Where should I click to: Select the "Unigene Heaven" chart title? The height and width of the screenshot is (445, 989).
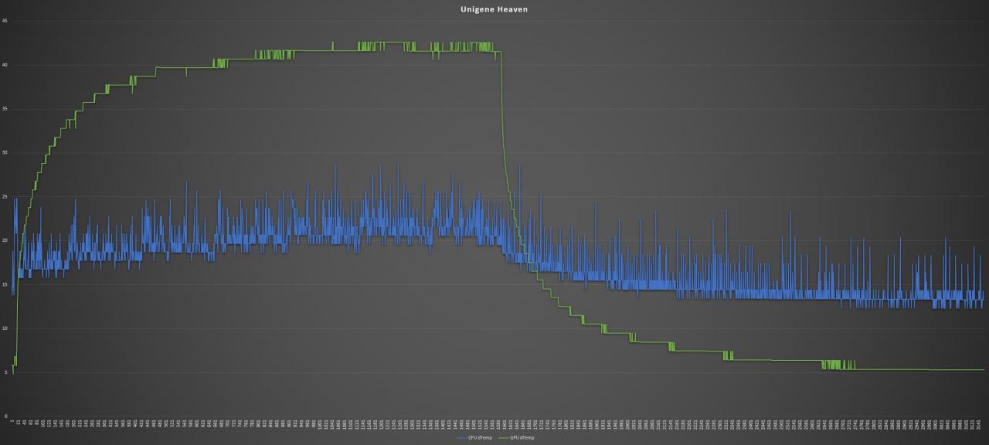pos(494,10)
